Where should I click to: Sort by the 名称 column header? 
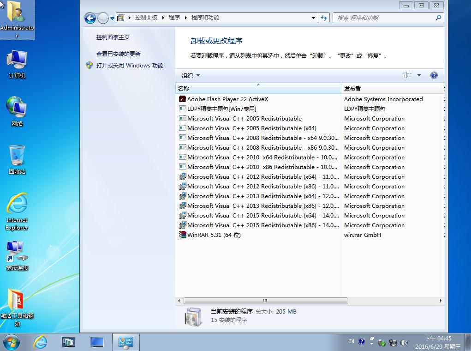258,88
